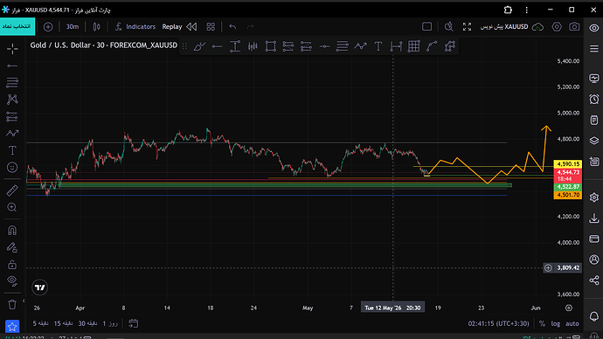The width and height of the screenshot is (603, 339).
Task: Select the trend line tool in left sidebar
Action: tap(12, 66)
